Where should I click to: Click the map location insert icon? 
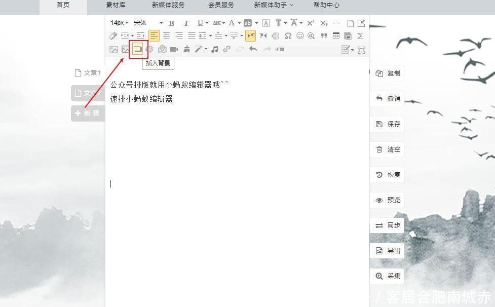click(163, 49)
